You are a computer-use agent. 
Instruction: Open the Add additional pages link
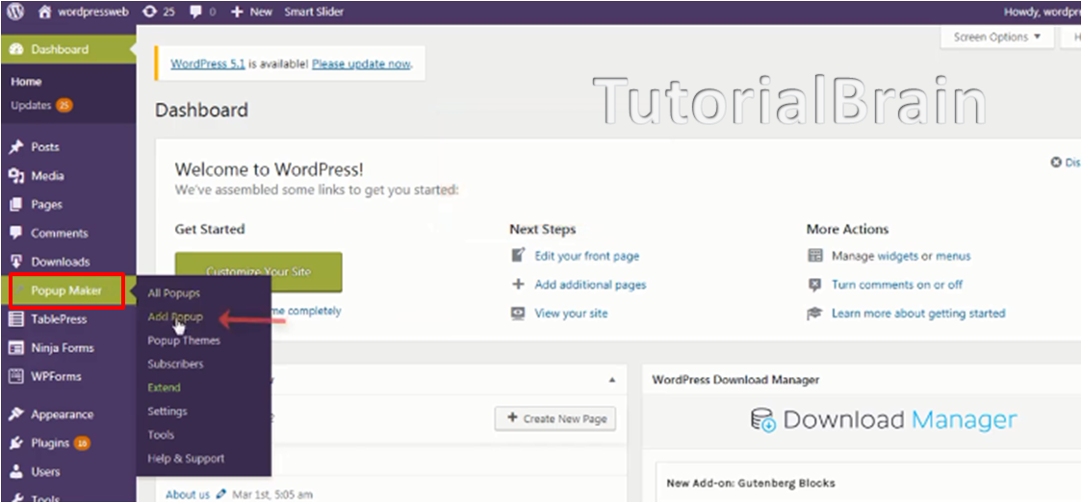click(591, 285)
